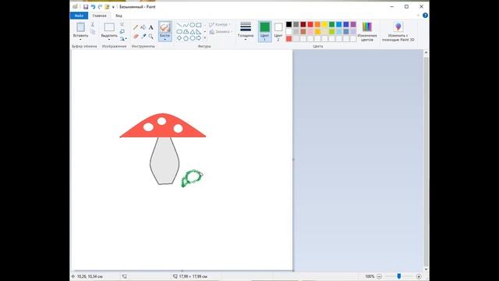Choose the Curve shape
Viewport: 499px width, 281px height.
[x=186, y=25]
